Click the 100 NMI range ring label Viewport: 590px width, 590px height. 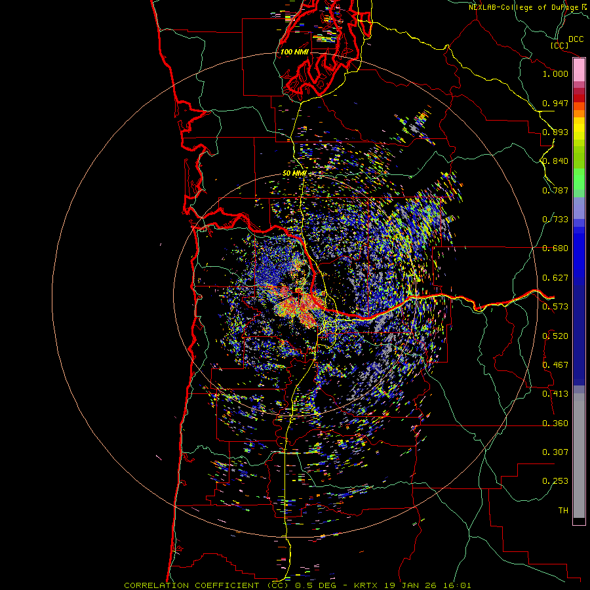294,52
